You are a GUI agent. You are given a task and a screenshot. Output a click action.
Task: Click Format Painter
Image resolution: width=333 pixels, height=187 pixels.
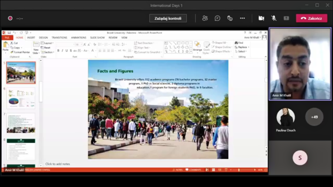coord(20,52)
